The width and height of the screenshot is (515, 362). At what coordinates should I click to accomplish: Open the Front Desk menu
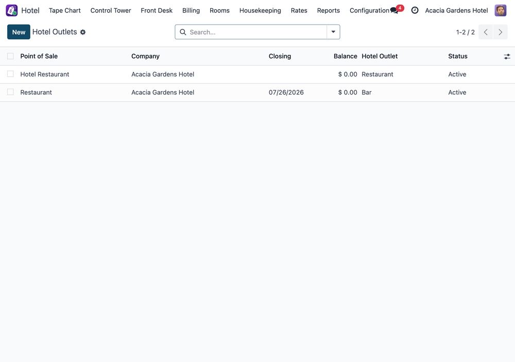point(157,10)
